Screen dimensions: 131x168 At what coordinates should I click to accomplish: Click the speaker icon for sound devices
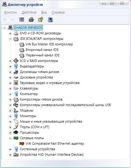(x=16, y=83)
